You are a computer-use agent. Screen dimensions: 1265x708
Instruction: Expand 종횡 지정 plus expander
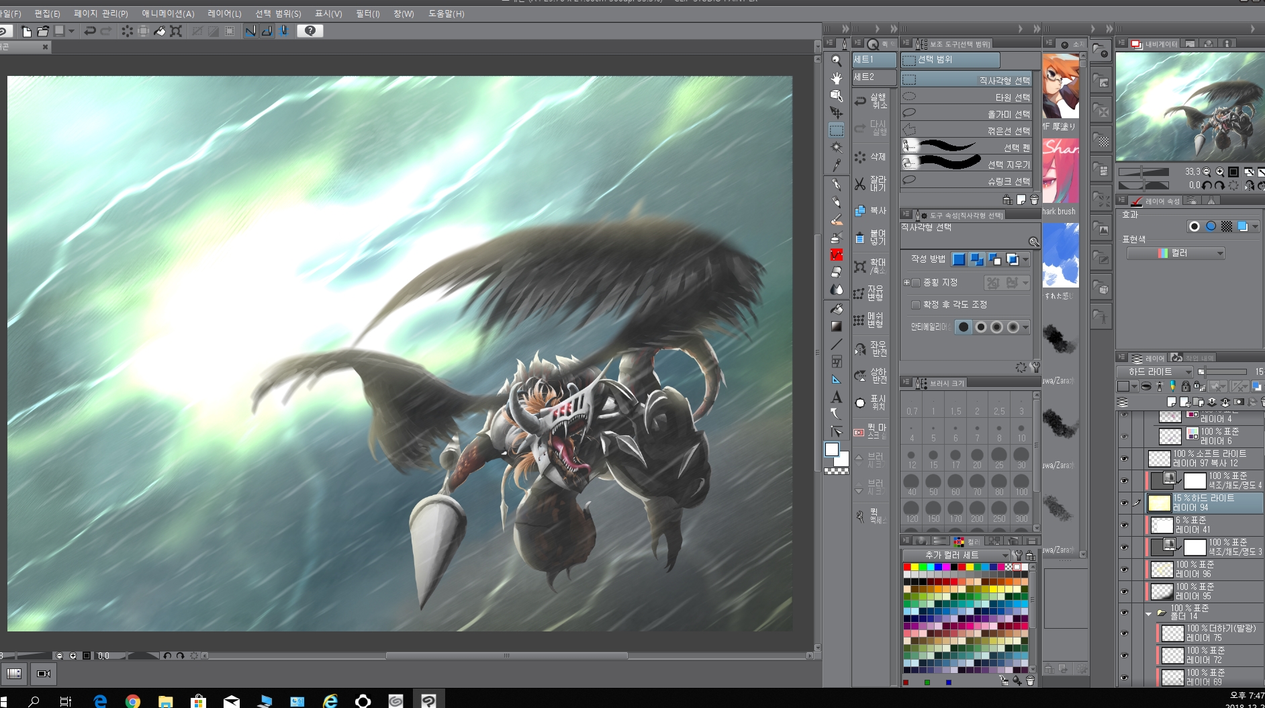[x=906, y=283]
